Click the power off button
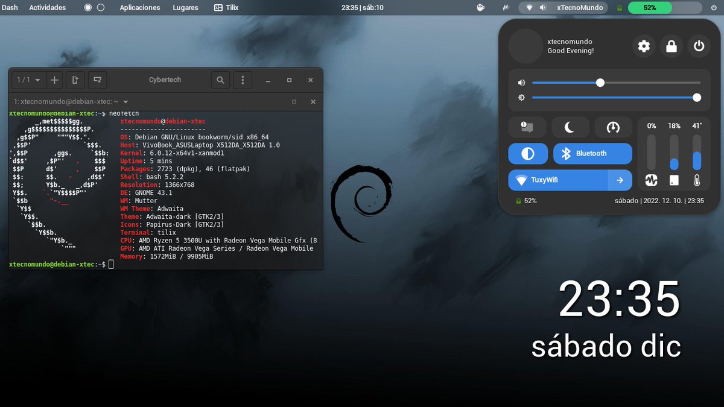 698,46
